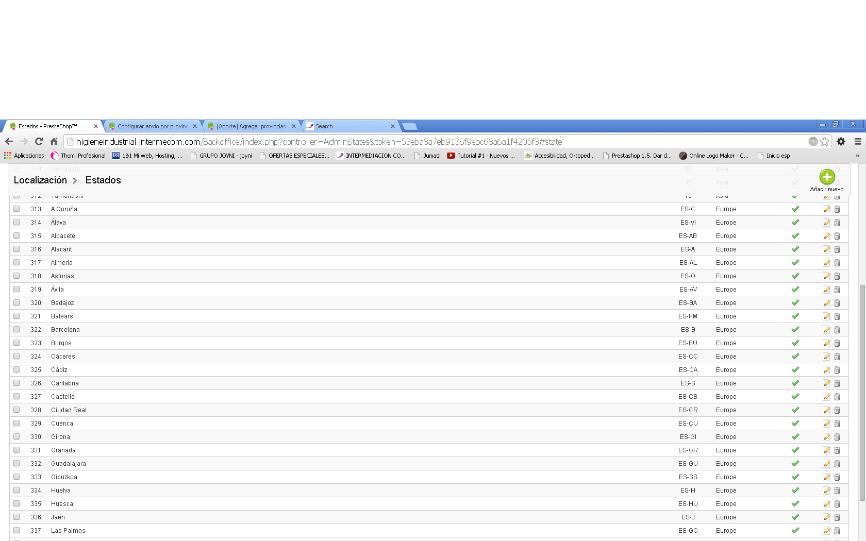Screen dimensions: 866x541
Task: Edit the Burgos row pencil icon
Action: (x=826, y=343)
